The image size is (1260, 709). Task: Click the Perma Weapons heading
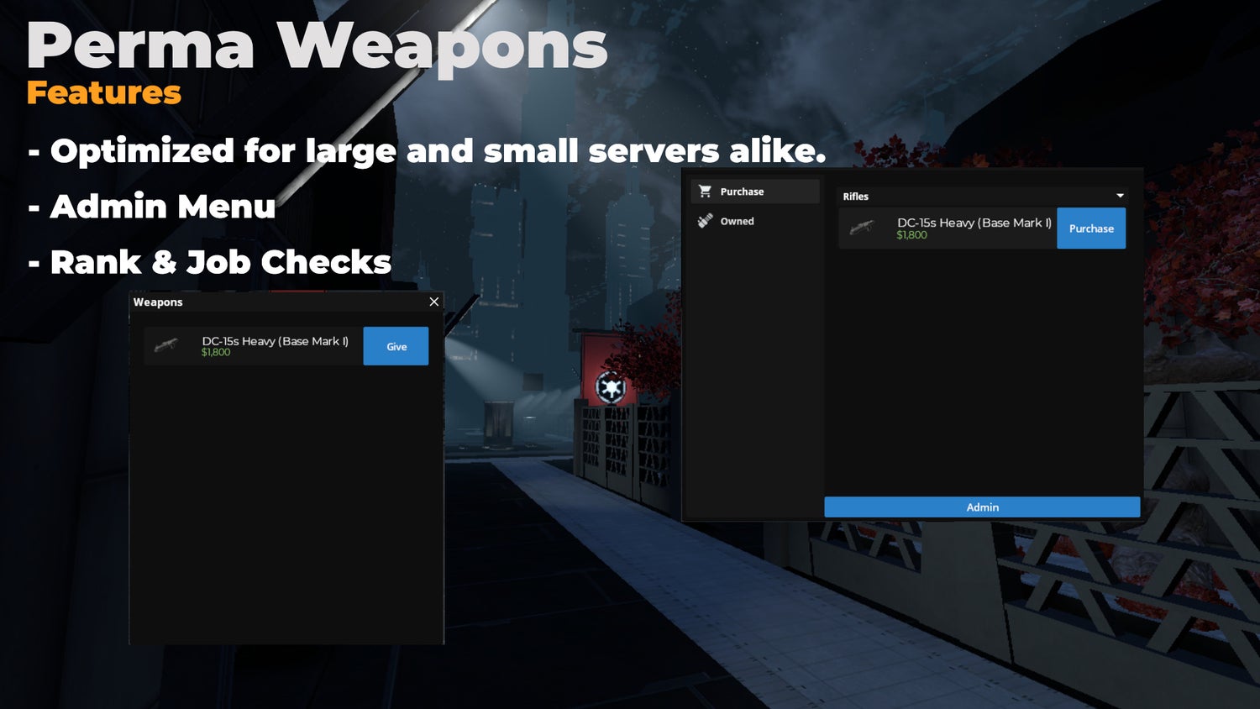coord(317,46)
